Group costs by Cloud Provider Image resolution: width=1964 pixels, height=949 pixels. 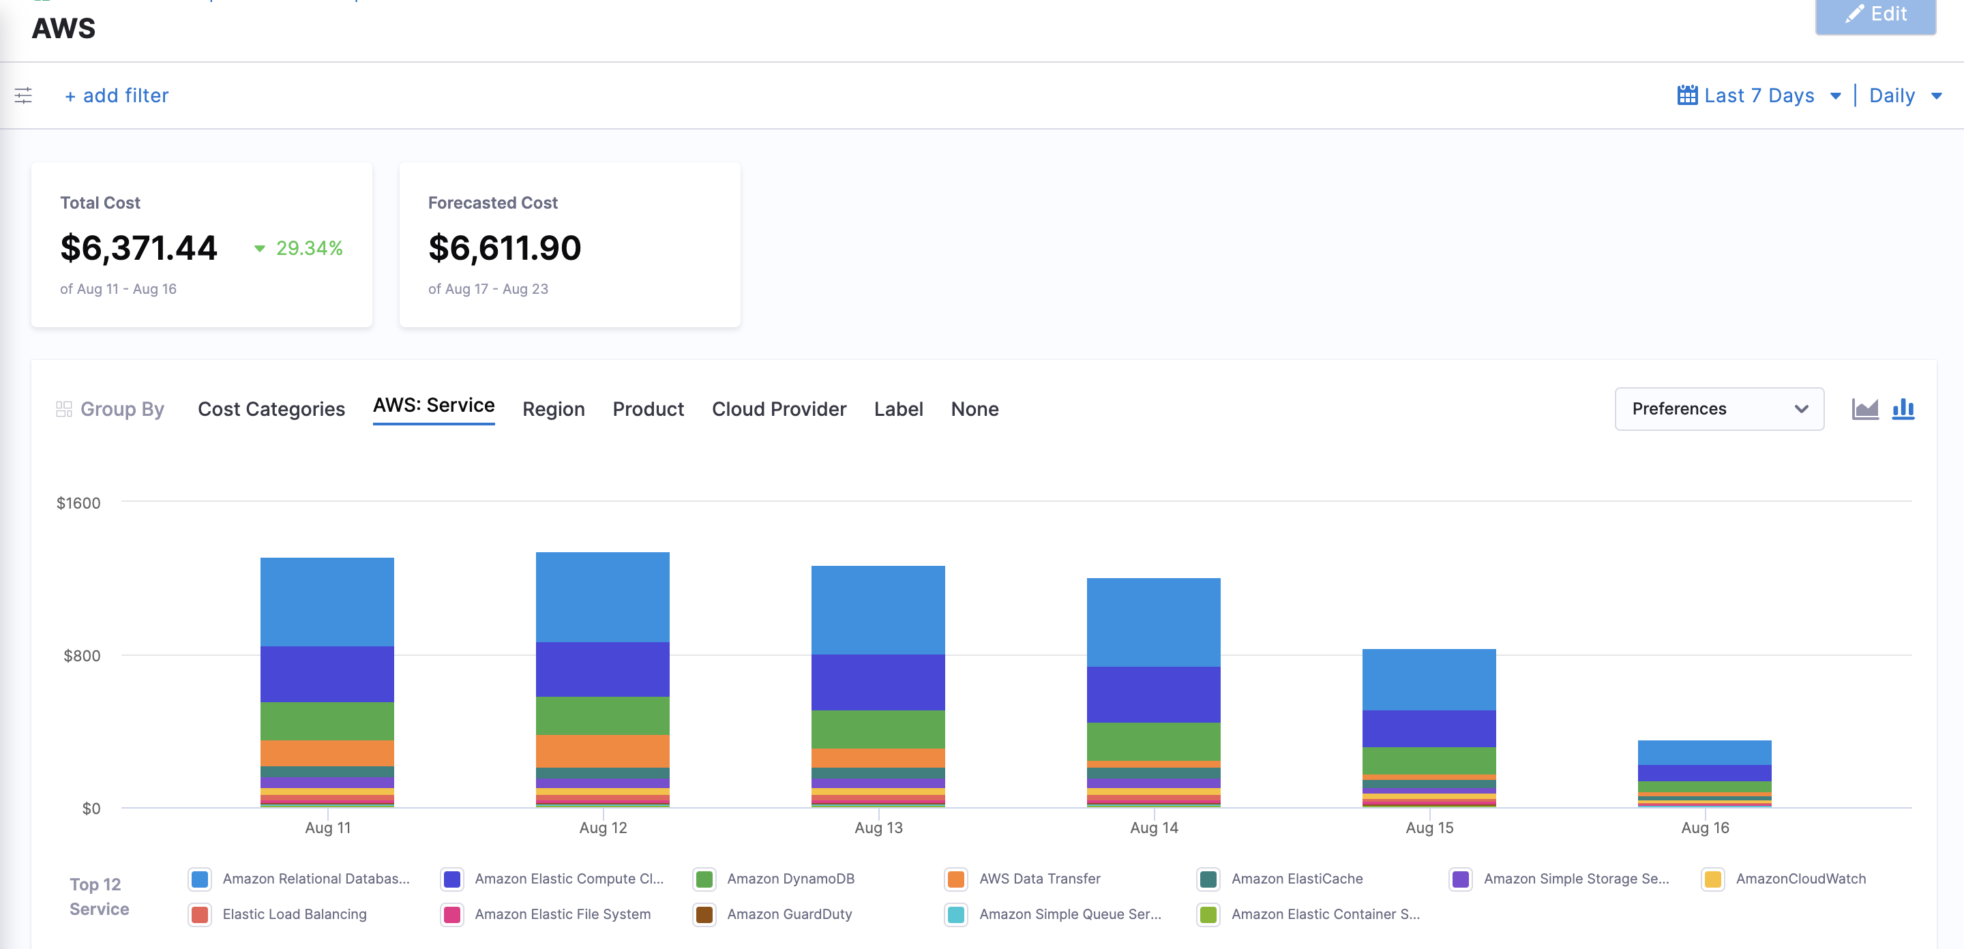pyautogui.click(x=778, y=409)
